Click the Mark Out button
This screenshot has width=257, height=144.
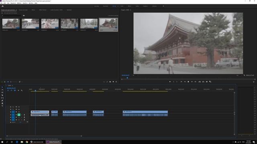click(x=177, y=82)
